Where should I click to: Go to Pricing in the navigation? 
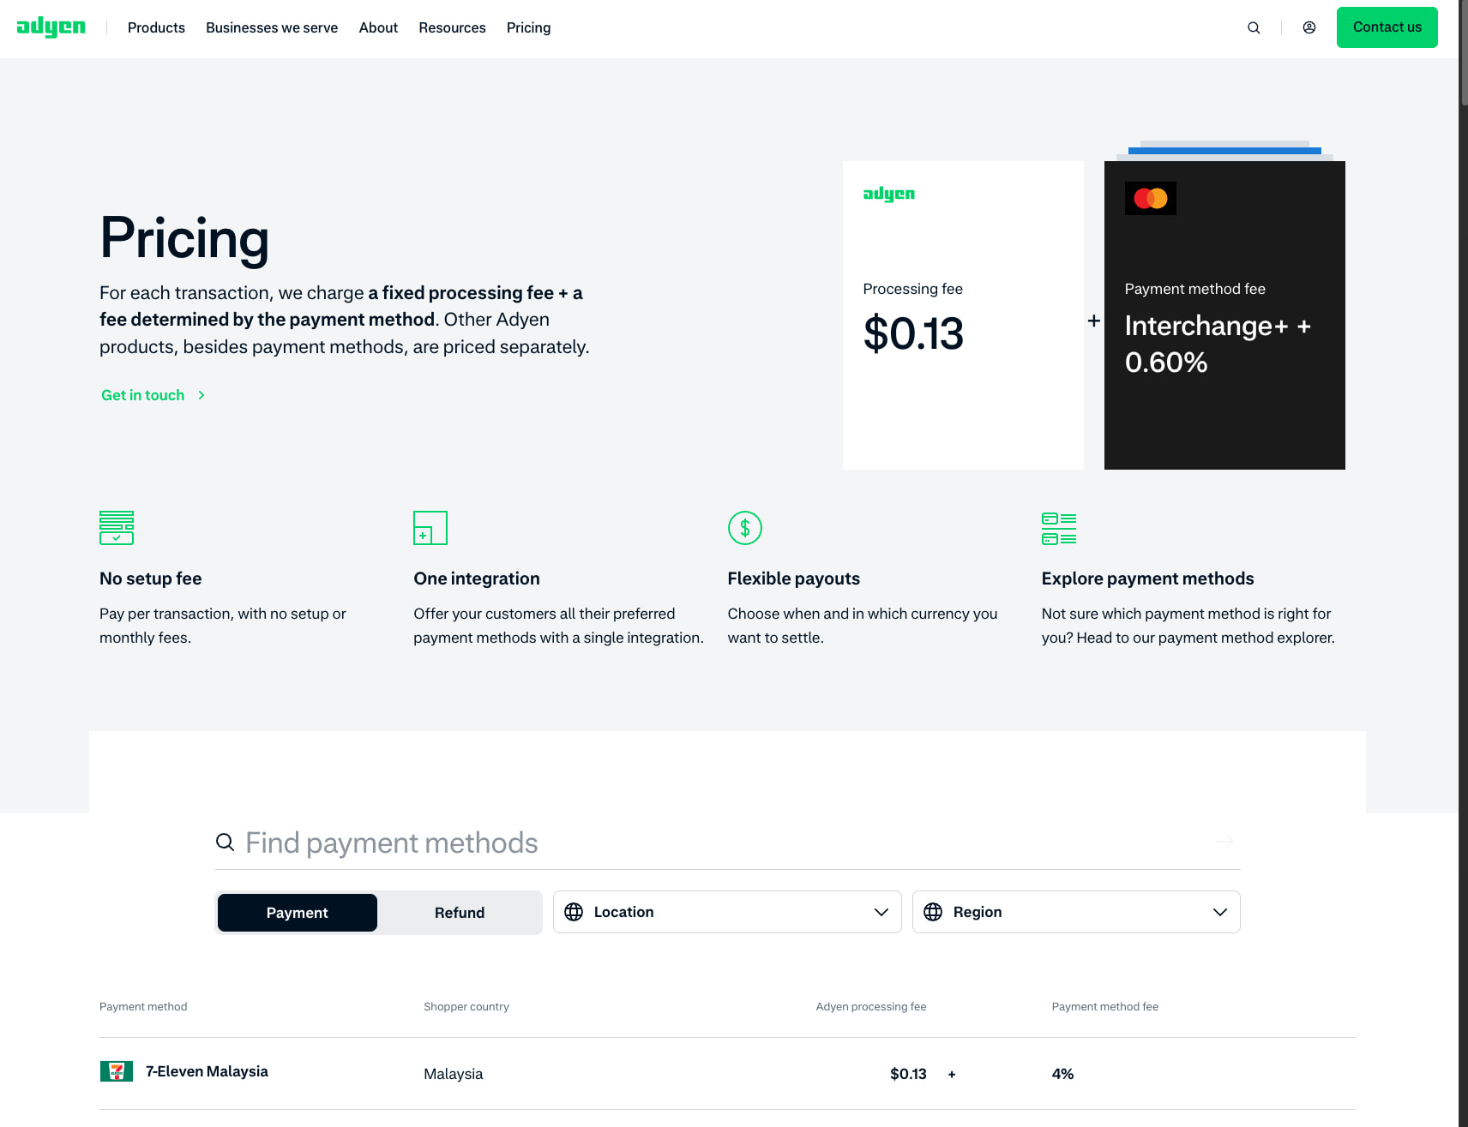tap(528, 27)
